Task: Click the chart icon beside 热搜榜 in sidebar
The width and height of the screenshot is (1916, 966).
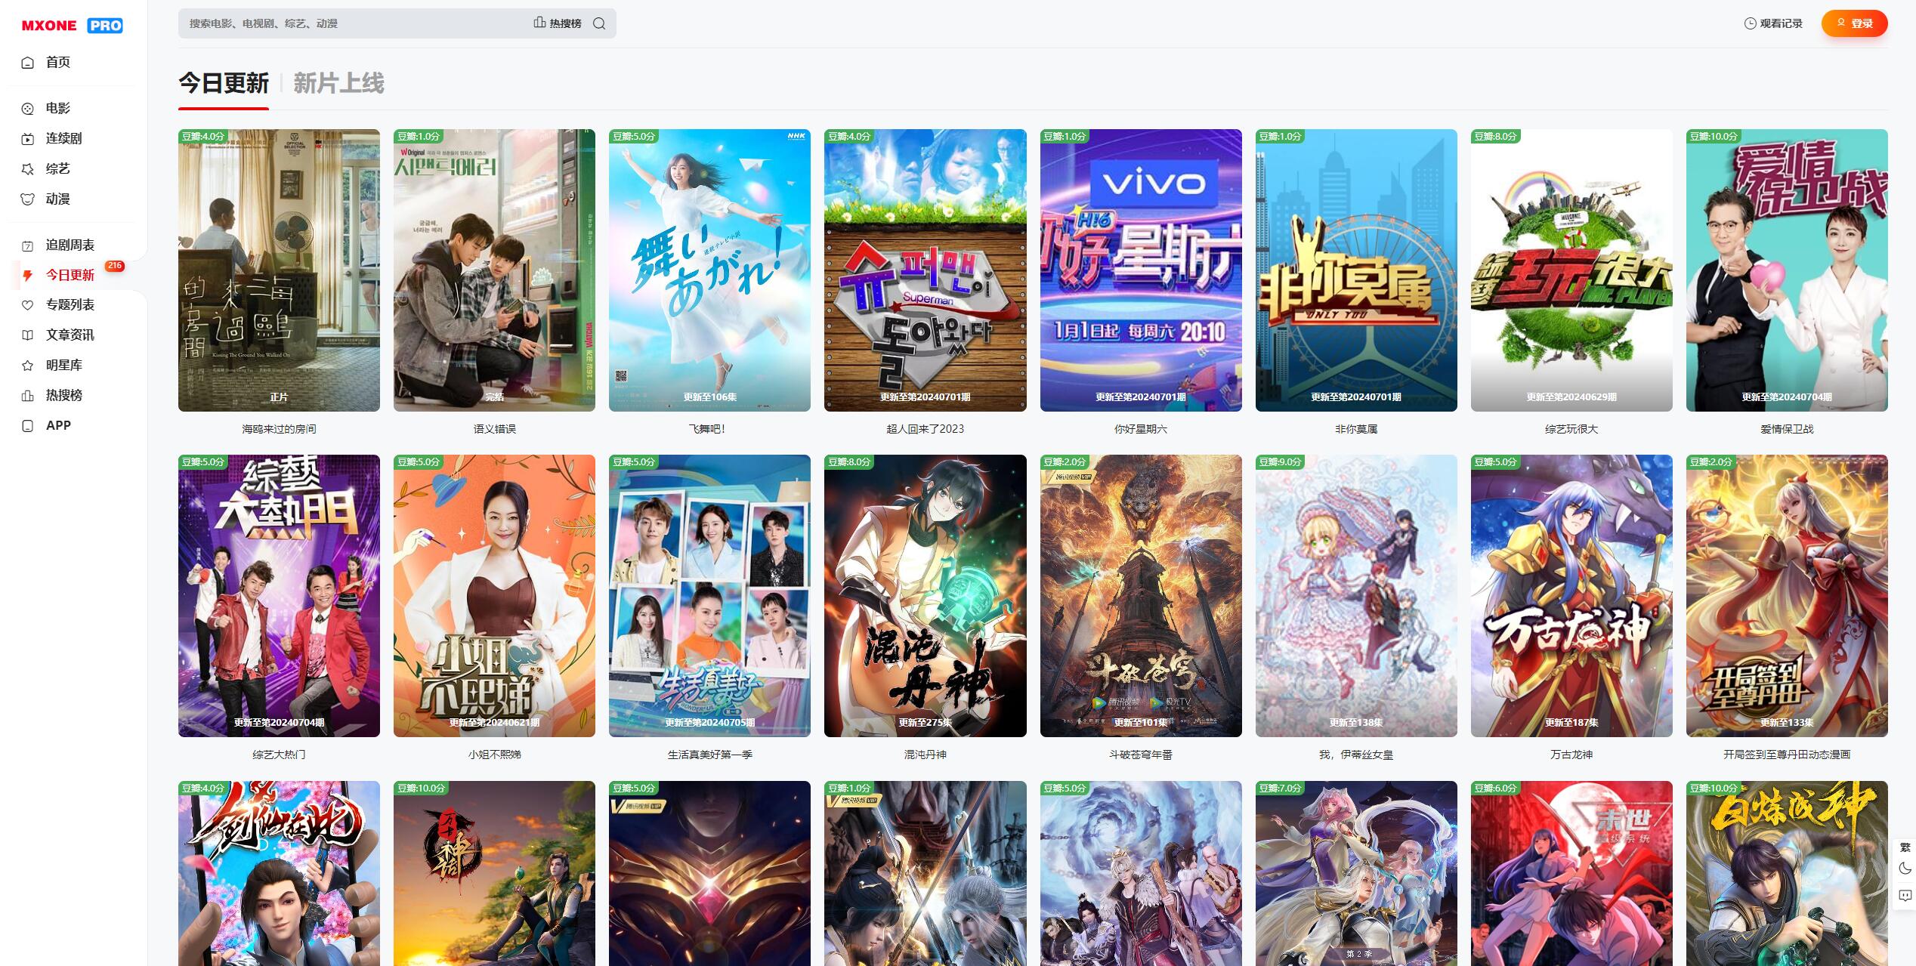Action: 28,396
